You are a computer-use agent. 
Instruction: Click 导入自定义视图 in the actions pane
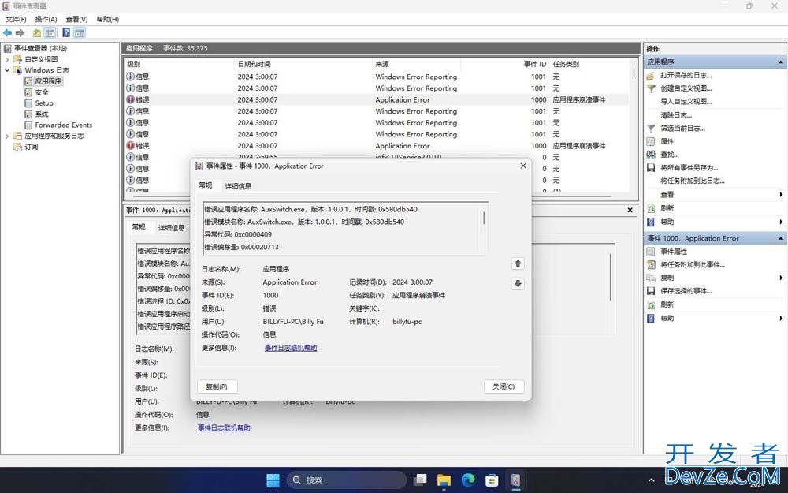(x=686, y=101)
